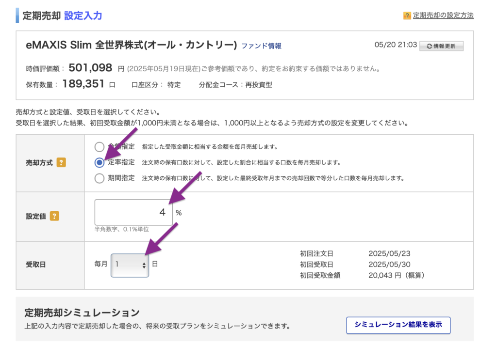Image resolution: width=497 pixels, height=360 pixels.
Task: Click the シミュレーション結果を表示 button
Action: coord(398,325)
